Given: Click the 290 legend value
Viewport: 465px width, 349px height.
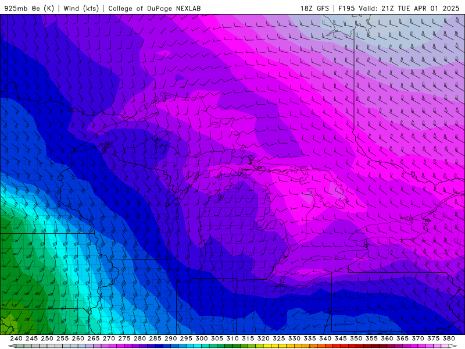Looking at the screenshot, I should point(170,339).
